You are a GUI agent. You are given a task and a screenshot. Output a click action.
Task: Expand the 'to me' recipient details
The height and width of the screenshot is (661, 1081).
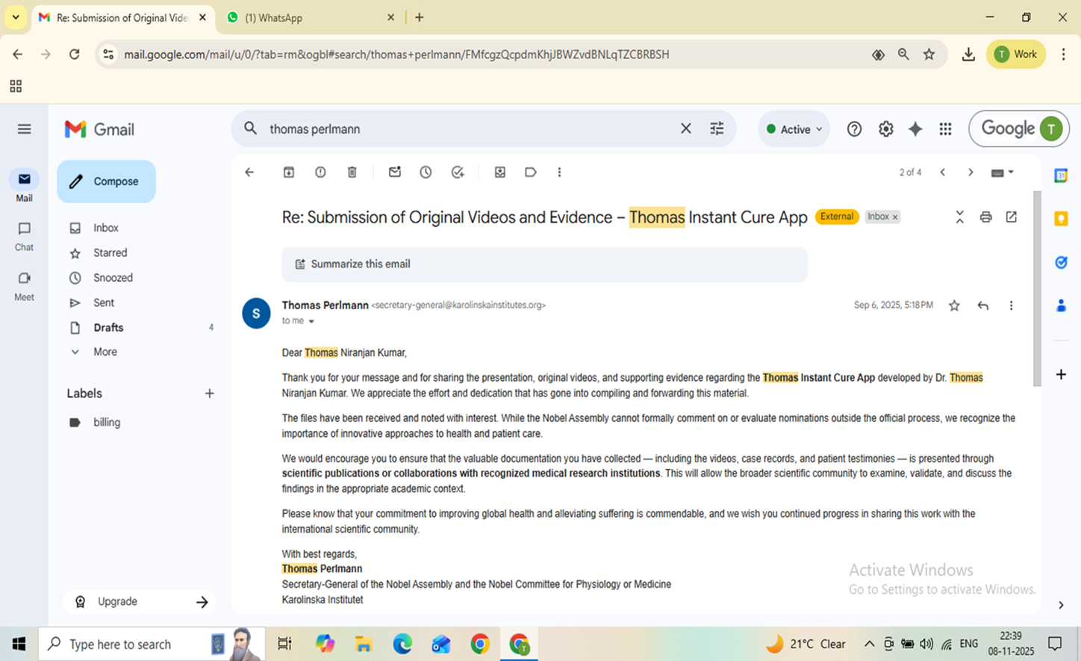click(311, 321)
